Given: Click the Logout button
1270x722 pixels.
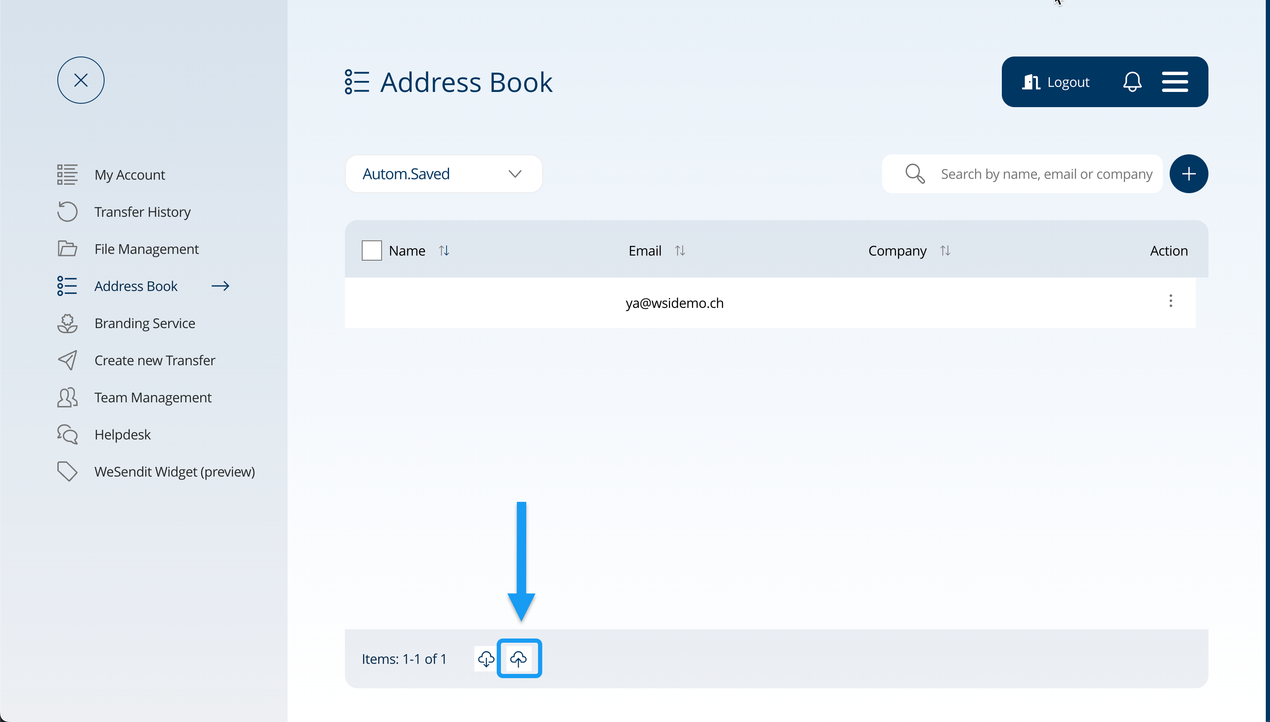Looking at the screenshot, I should pos(1056,82).
